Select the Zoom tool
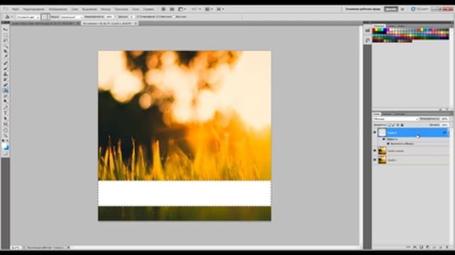Viewport: 455px width, 255px height. coord(6,135)
